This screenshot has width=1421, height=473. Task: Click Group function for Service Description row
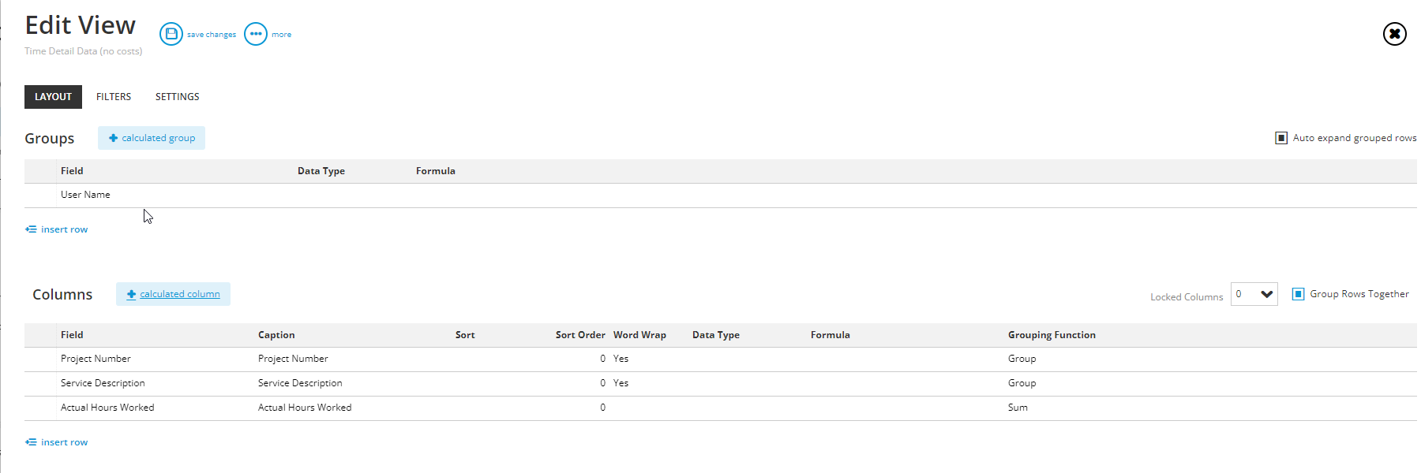click(1022, 383)
